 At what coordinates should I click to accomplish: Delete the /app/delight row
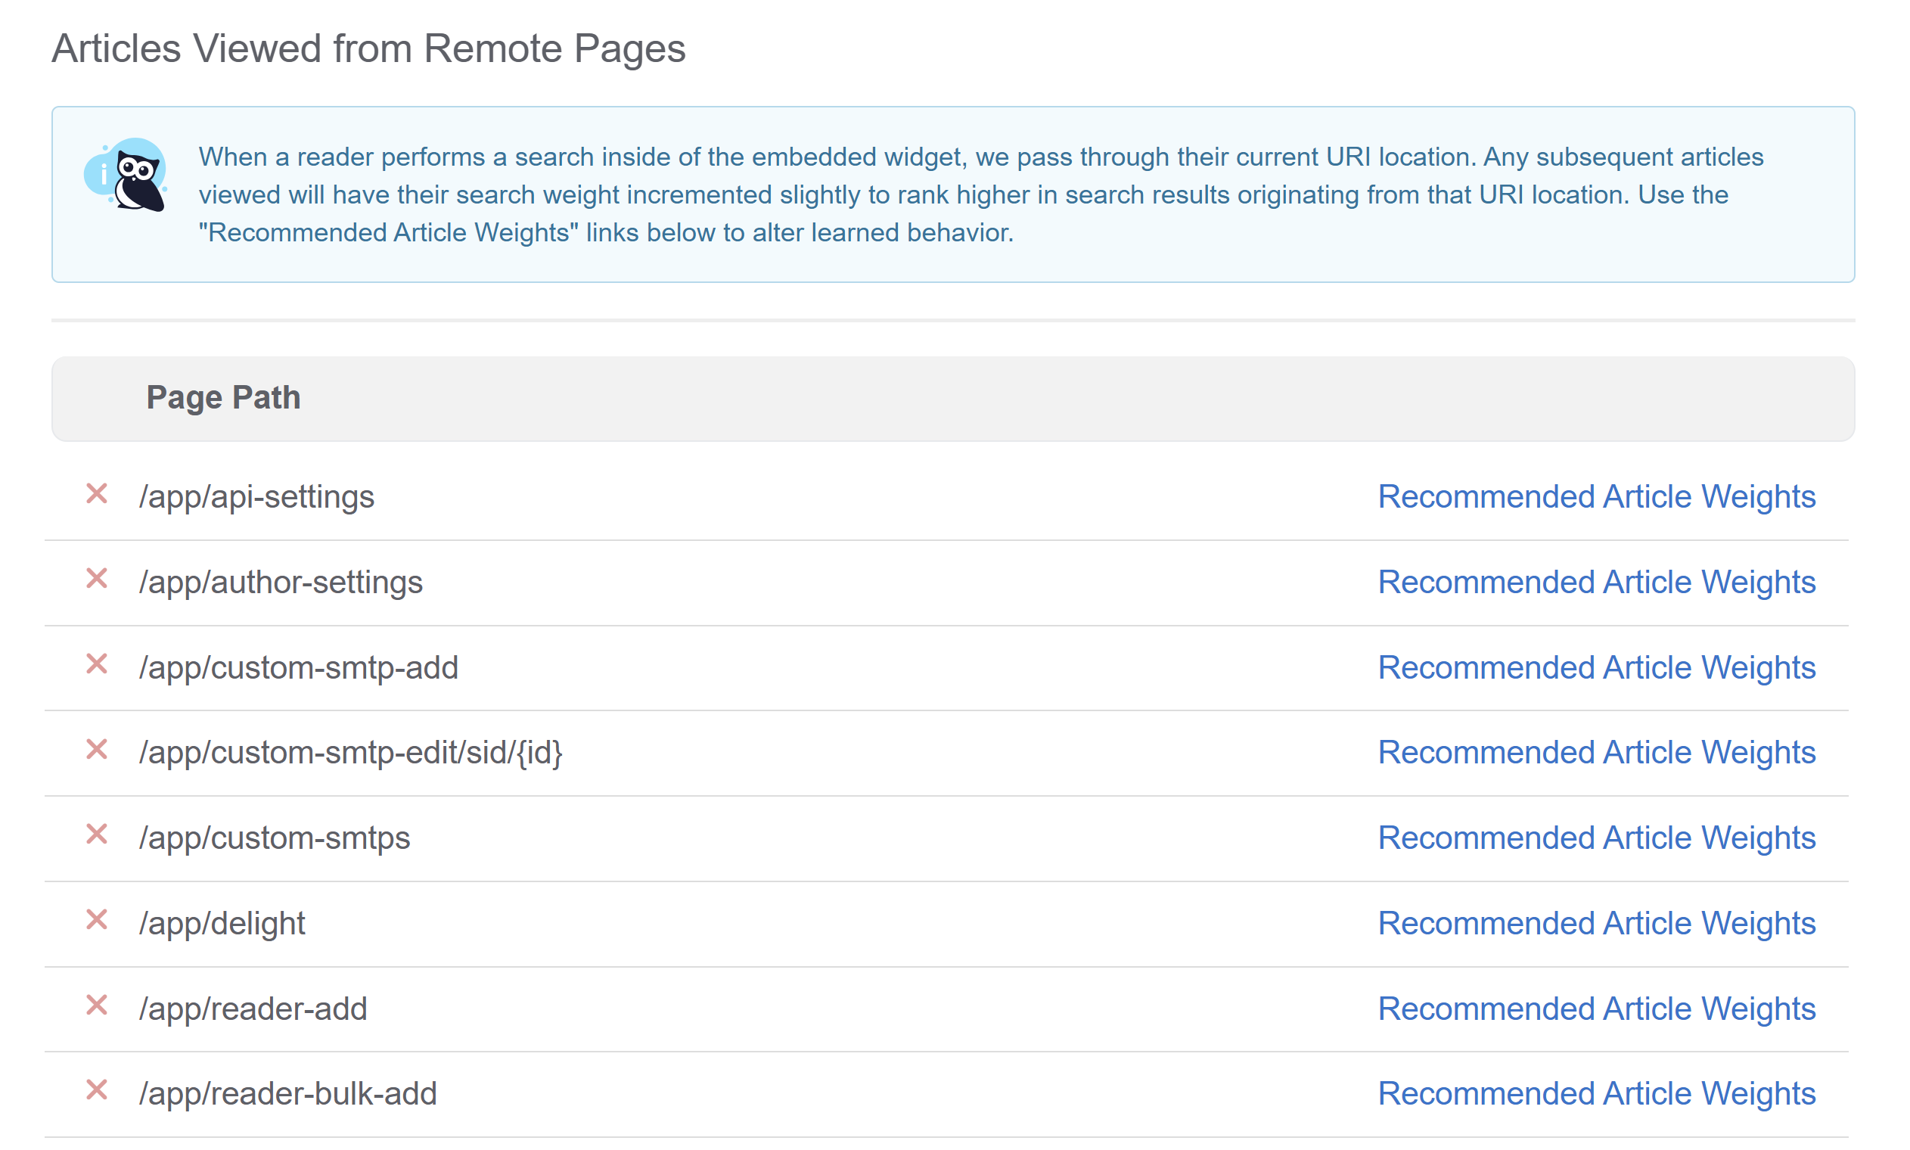[x=97, y=920]
